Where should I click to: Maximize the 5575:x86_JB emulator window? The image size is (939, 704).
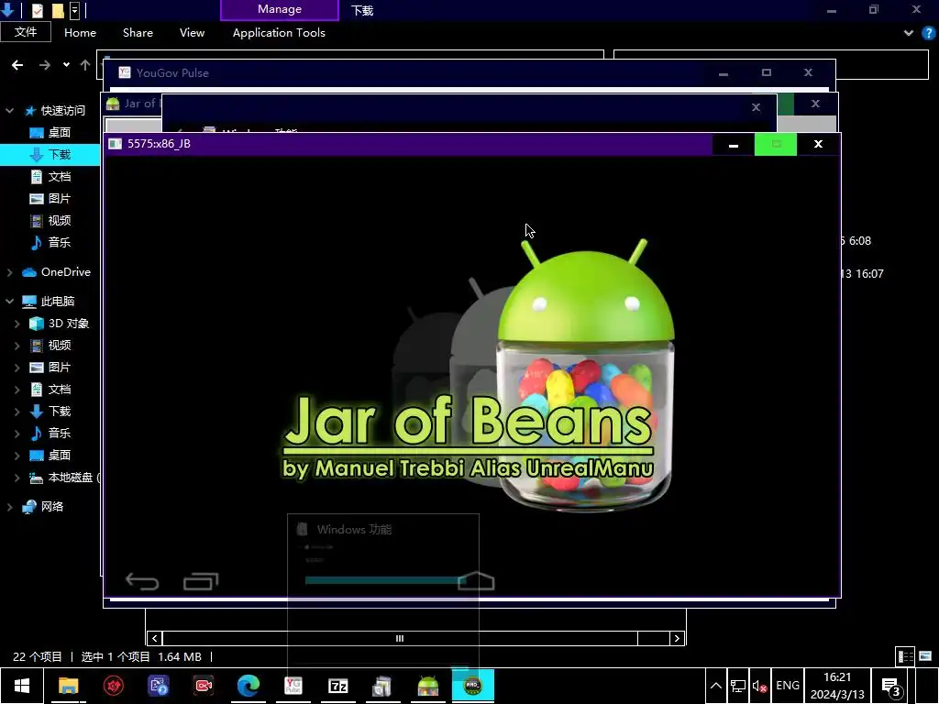[776, 144]
